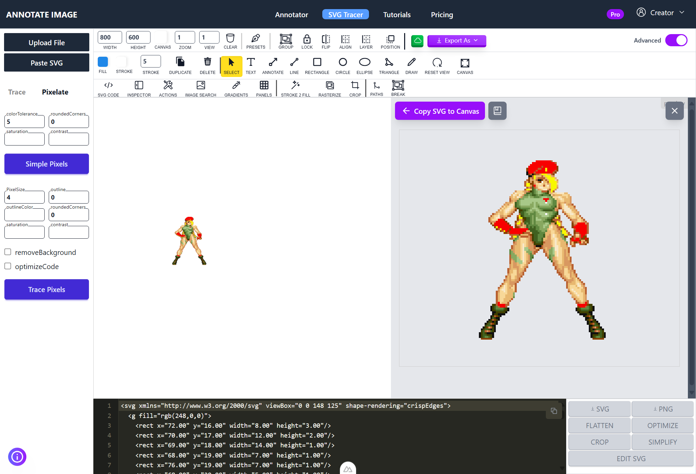Open the Gradients tool
696x474 pixels.
click(236, 85)
